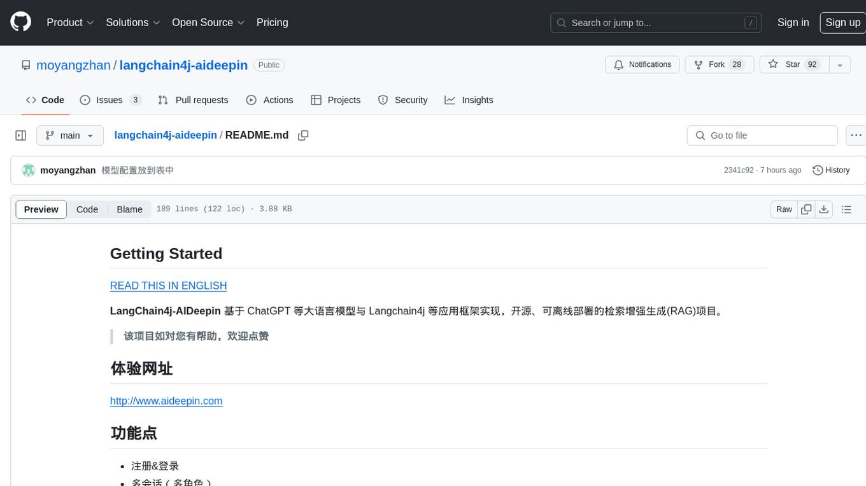This screenshot has width=866, height=486.
Task: Open the main branch selector
Action: [70, 135]
